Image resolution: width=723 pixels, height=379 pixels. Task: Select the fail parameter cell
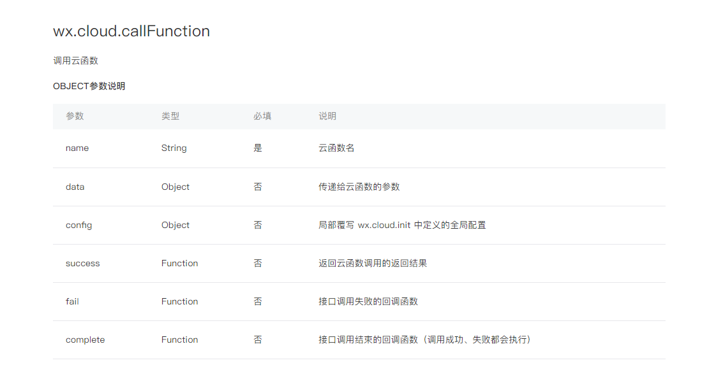72,301
